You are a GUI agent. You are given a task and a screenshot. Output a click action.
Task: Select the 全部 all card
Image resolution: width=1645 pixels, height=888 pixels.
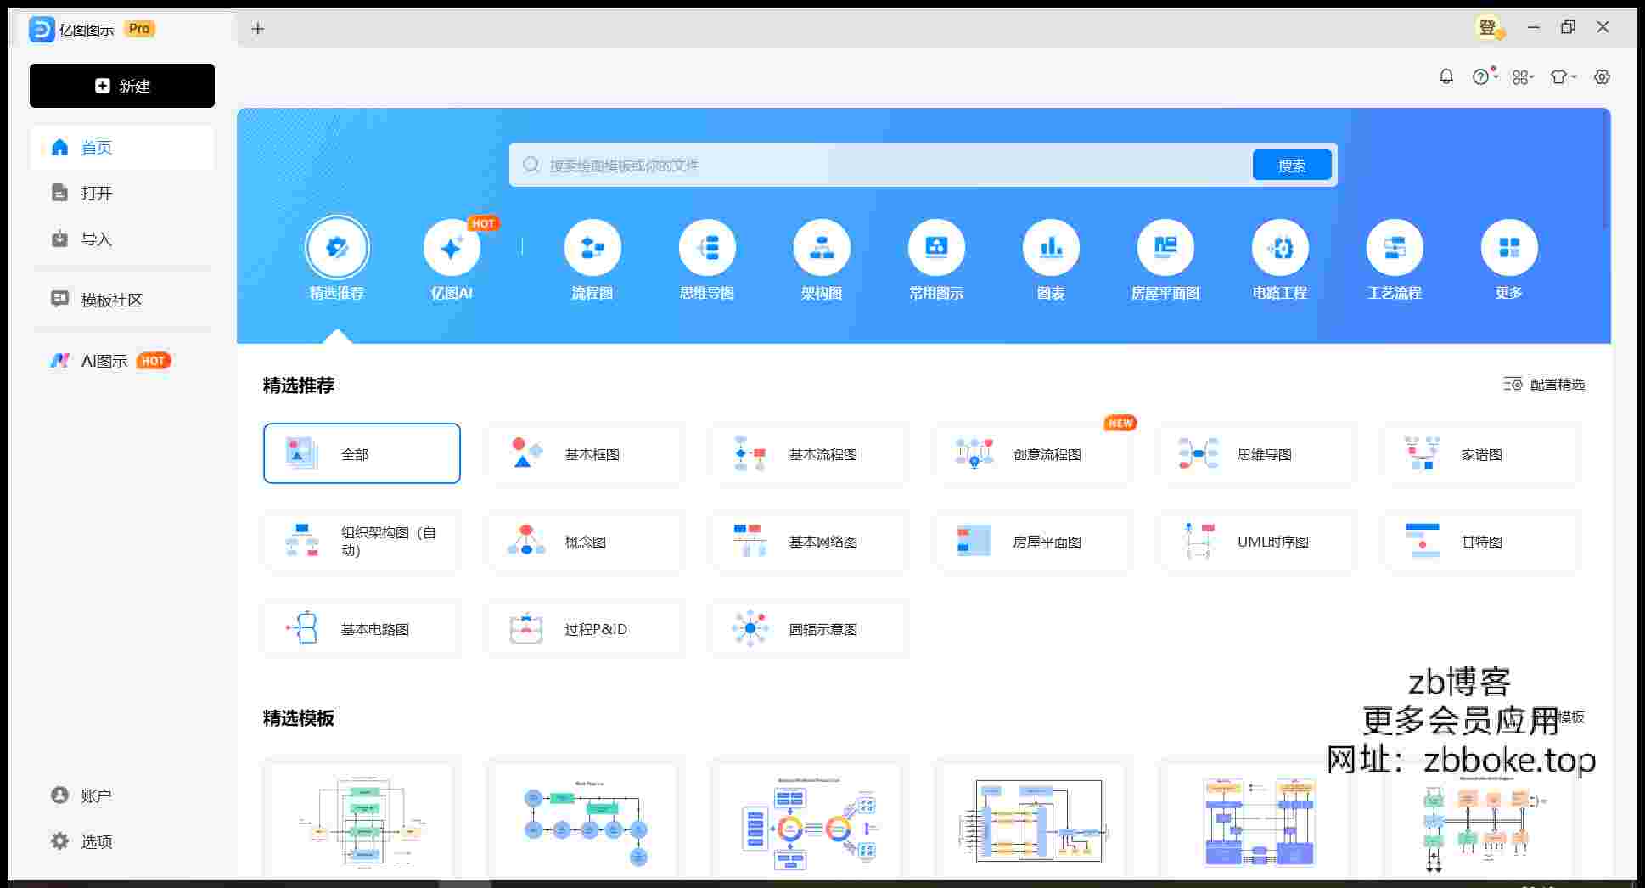tap(362, 453)
